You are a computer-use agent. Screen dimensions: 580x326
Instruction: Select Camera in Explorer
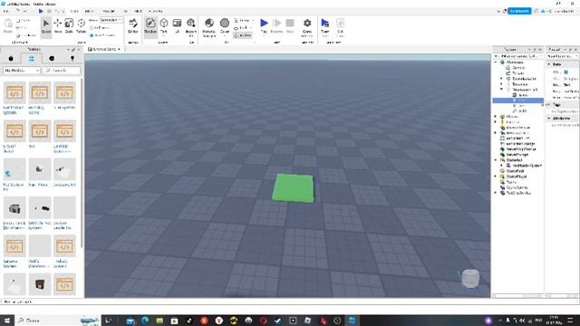click(518, 68)
